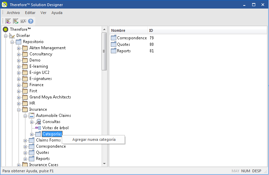Click the MAY status bar indicator
This screenshot has width=269, height=175.
[x=235, y=171]
